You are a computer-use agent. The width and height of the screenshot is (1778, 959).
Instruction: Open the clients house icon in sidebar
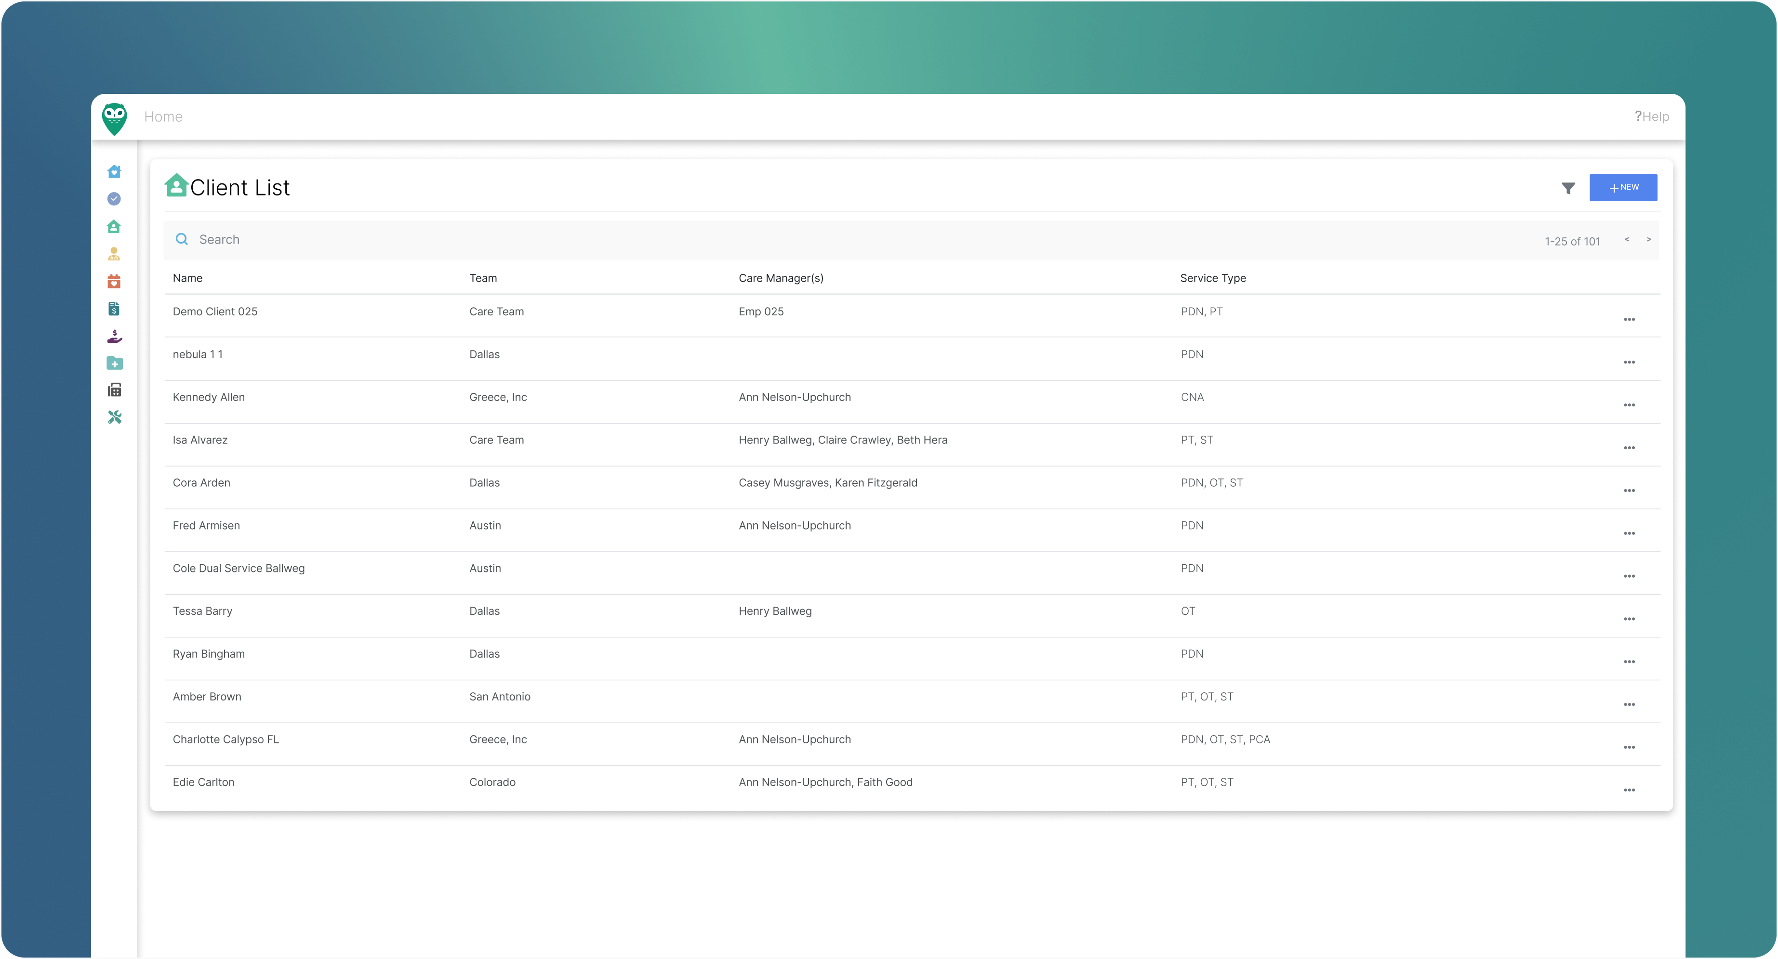click(x=114, y=226)
